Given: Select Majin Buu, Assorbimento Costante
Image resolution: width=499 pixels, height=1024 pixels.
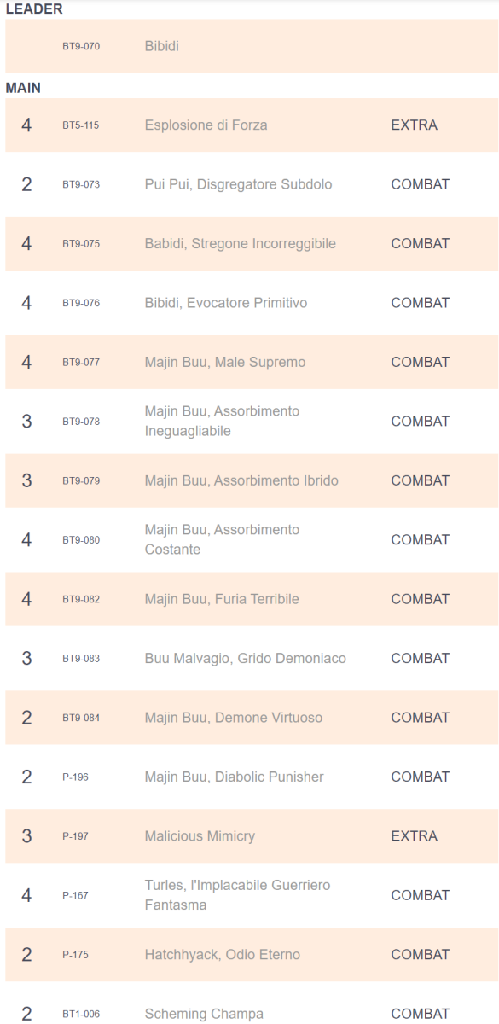Looking at the screenshot, I should coord(222,540).
